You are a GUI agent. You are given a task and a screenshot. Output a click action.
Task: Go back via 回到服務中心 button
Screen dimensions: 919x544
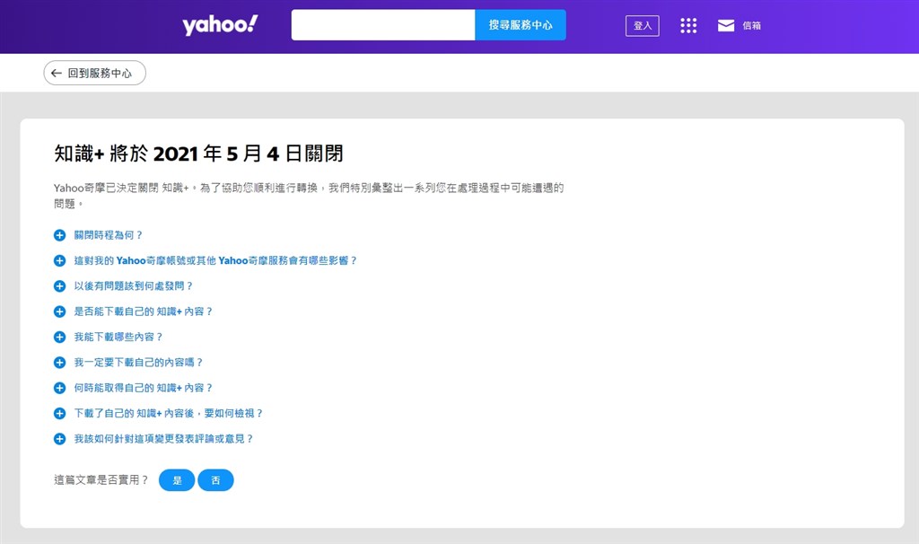pyautogui.click(x=95, y=74)
